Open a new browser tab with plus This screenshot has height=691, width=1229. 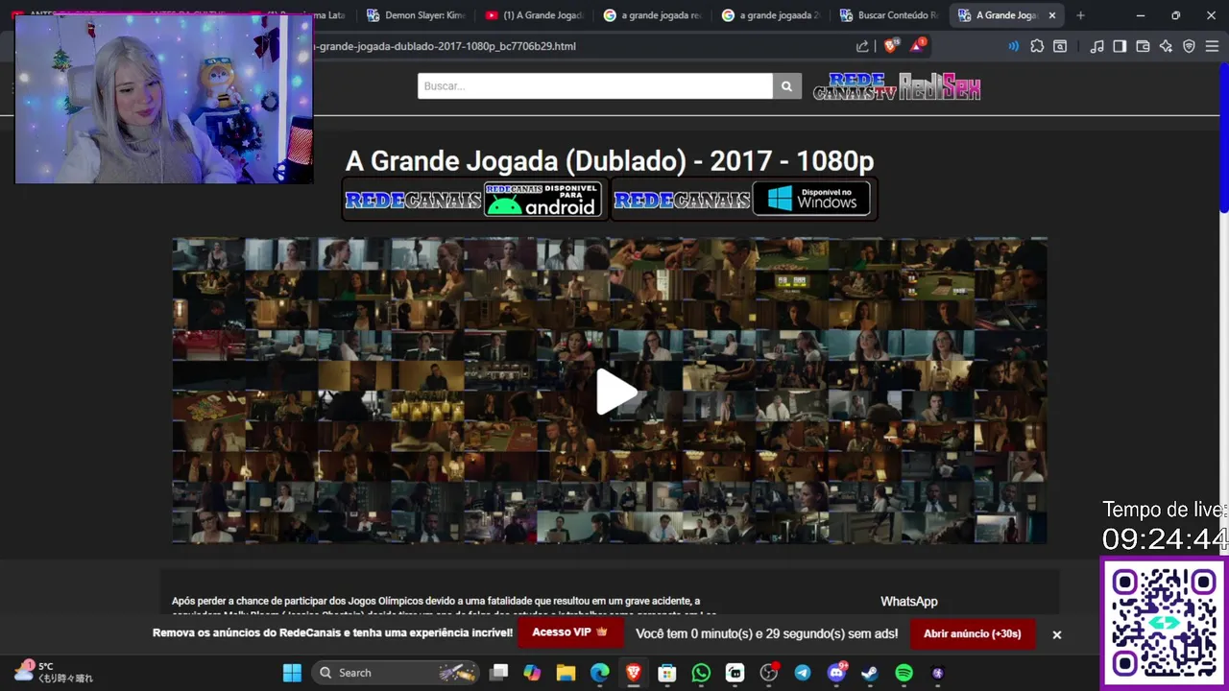1080,15
